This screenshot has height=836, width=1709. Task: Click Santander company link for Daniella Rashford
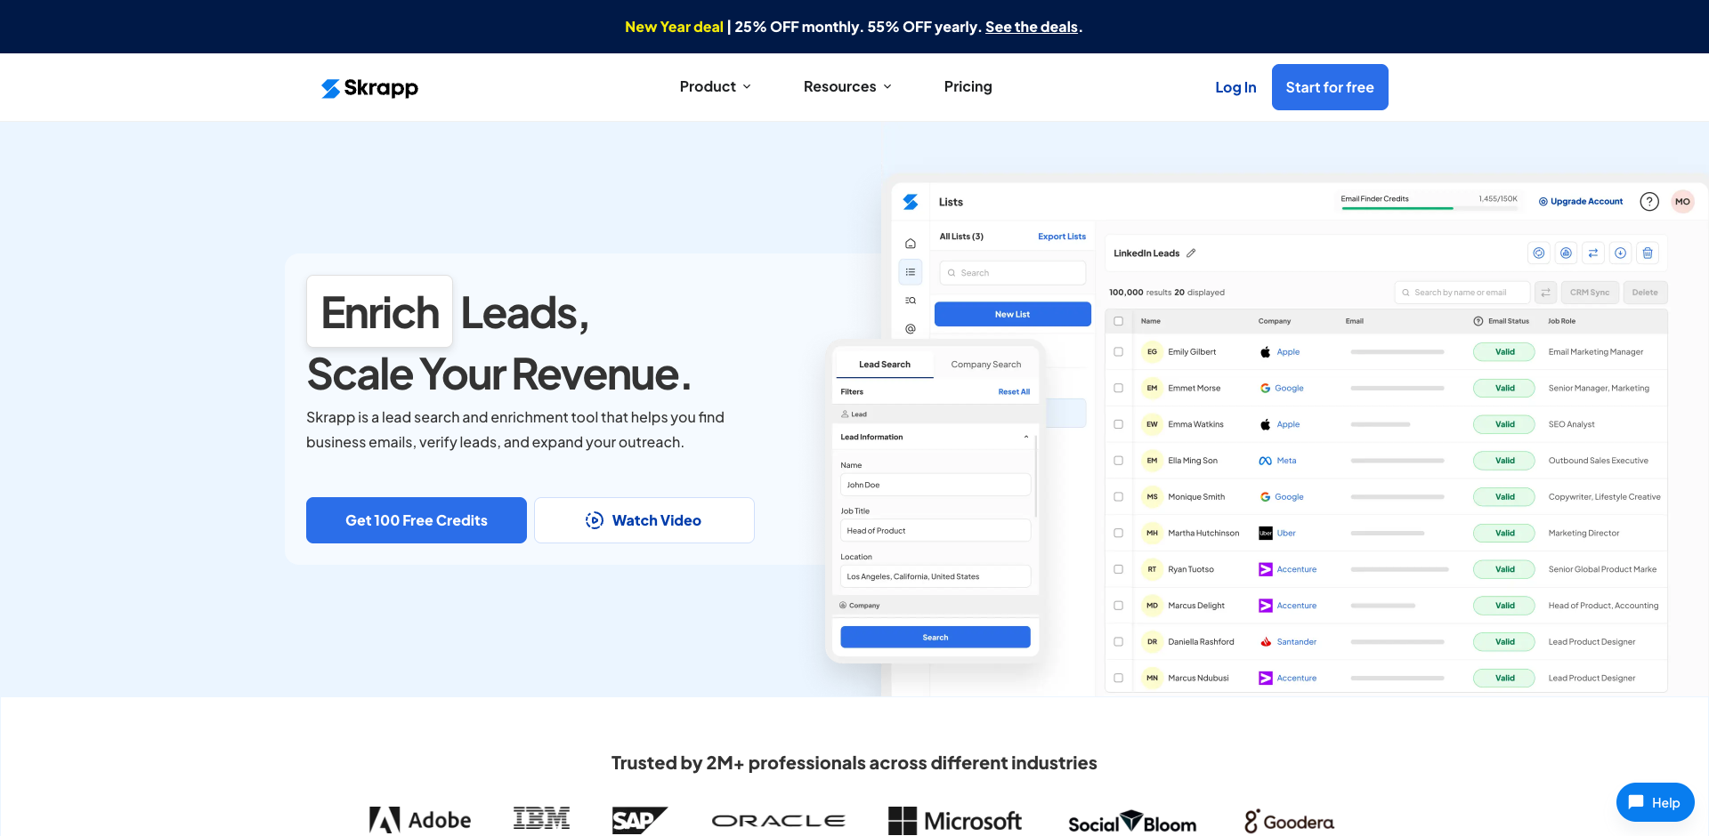coord(1296,642)
